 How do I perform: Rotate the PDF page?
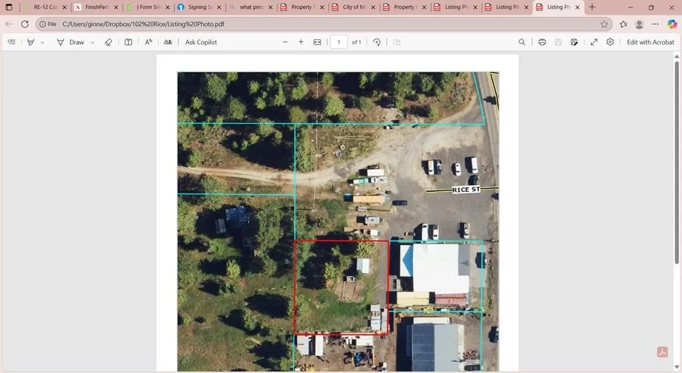point(377,42)
